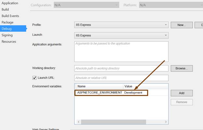Switch to the Build tab
Screen dimensions: 203x130
[5, 9]
